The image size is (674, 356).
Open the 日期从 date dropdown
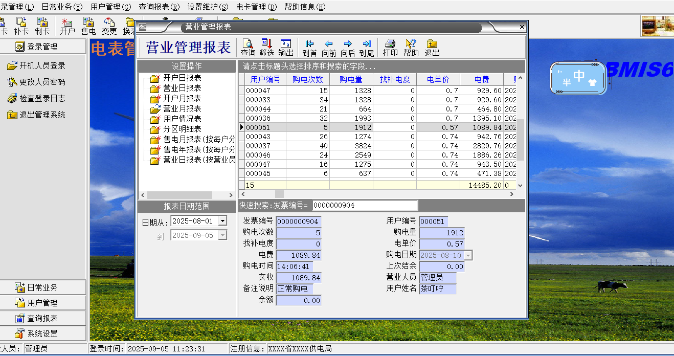click(x=222, y=221)
